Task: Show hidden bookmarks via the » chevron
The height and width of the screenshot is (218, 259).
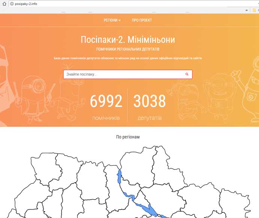Action: point(246,11)
